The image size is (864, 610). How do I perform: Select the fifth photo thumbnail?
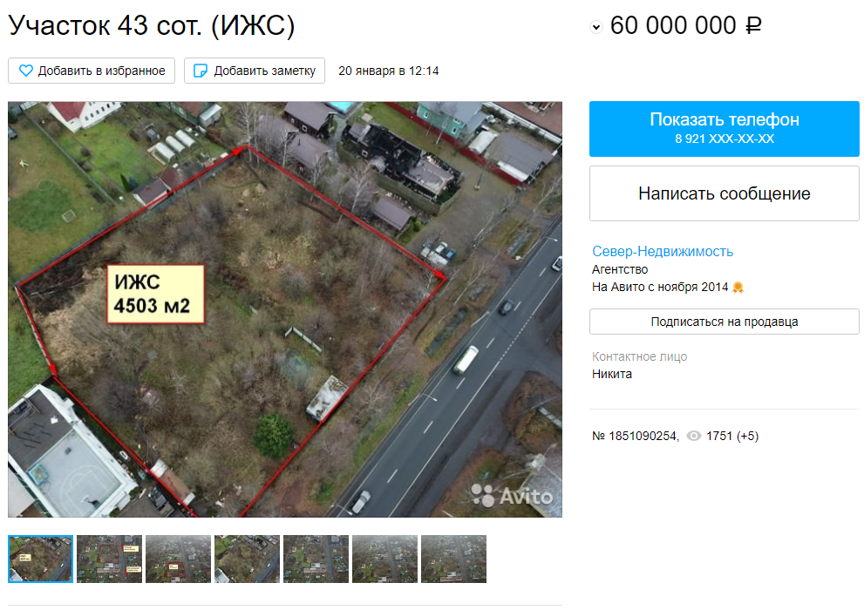[x=316, y=559]
